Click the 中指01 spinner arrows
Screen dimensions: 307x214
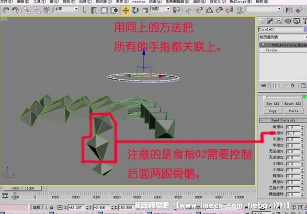point(302,139)
